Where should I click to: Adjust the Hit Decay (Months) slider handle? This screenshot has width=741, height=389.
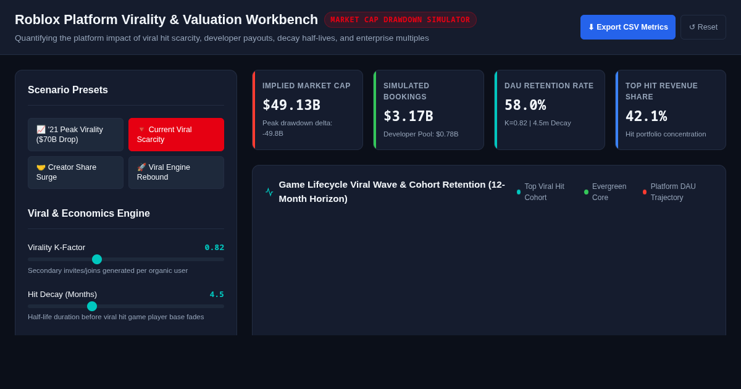(92, 306)
